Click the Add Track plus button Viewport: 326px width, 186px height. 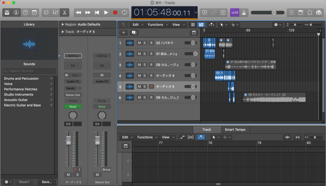point(124,33)
